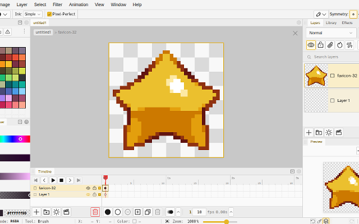Toggle favicon-32 visibility eye in Timeline

pos(88,188)
